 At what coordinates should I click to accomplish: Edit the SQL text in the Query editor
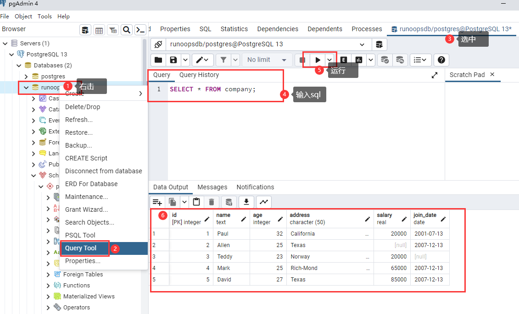coord(216,89)
